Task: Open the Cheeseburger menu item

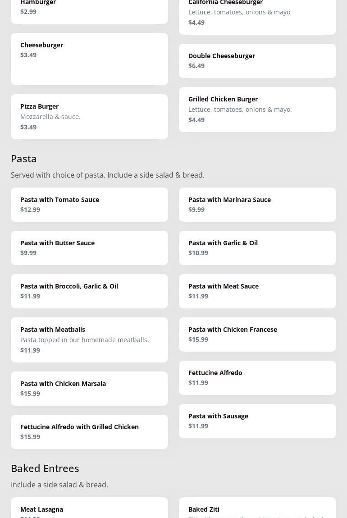Action: pos(89,59)
